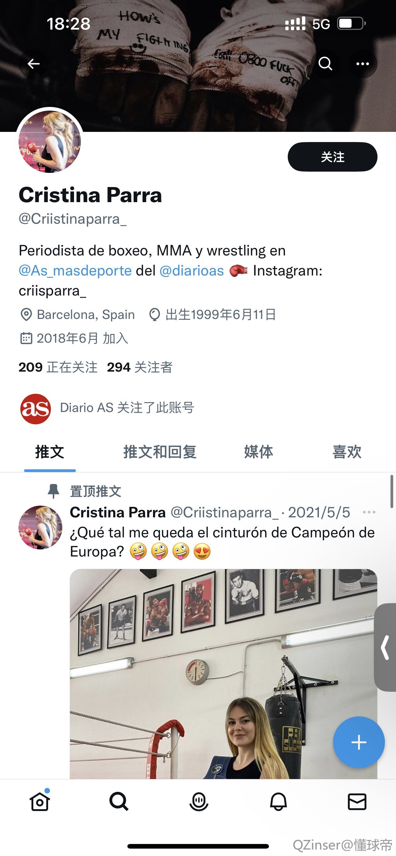Open notifications bell icon
Viewport: 396px width, 856px height.
(278, 801)
